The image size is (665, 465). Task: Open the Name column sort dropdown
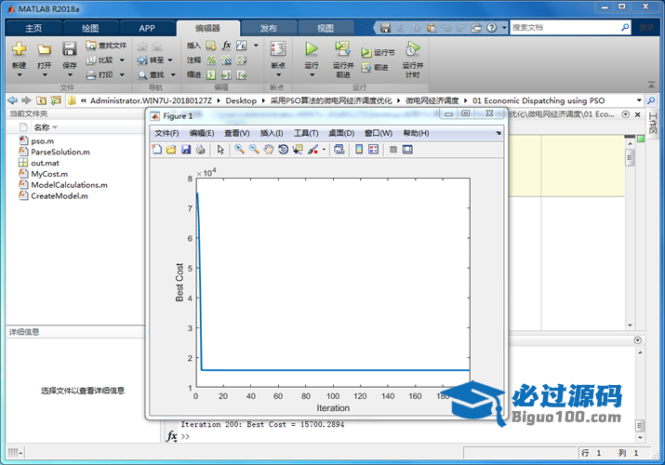coord(55,127)
